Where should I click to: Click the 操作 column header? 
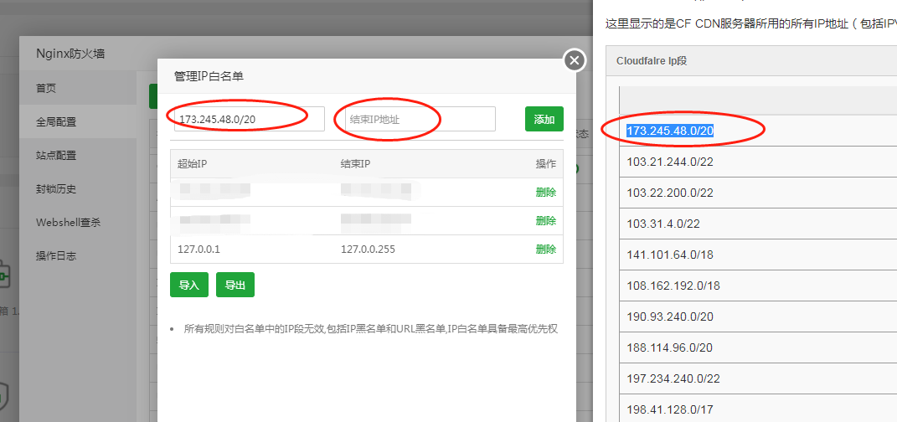click(x=546, y=164)
